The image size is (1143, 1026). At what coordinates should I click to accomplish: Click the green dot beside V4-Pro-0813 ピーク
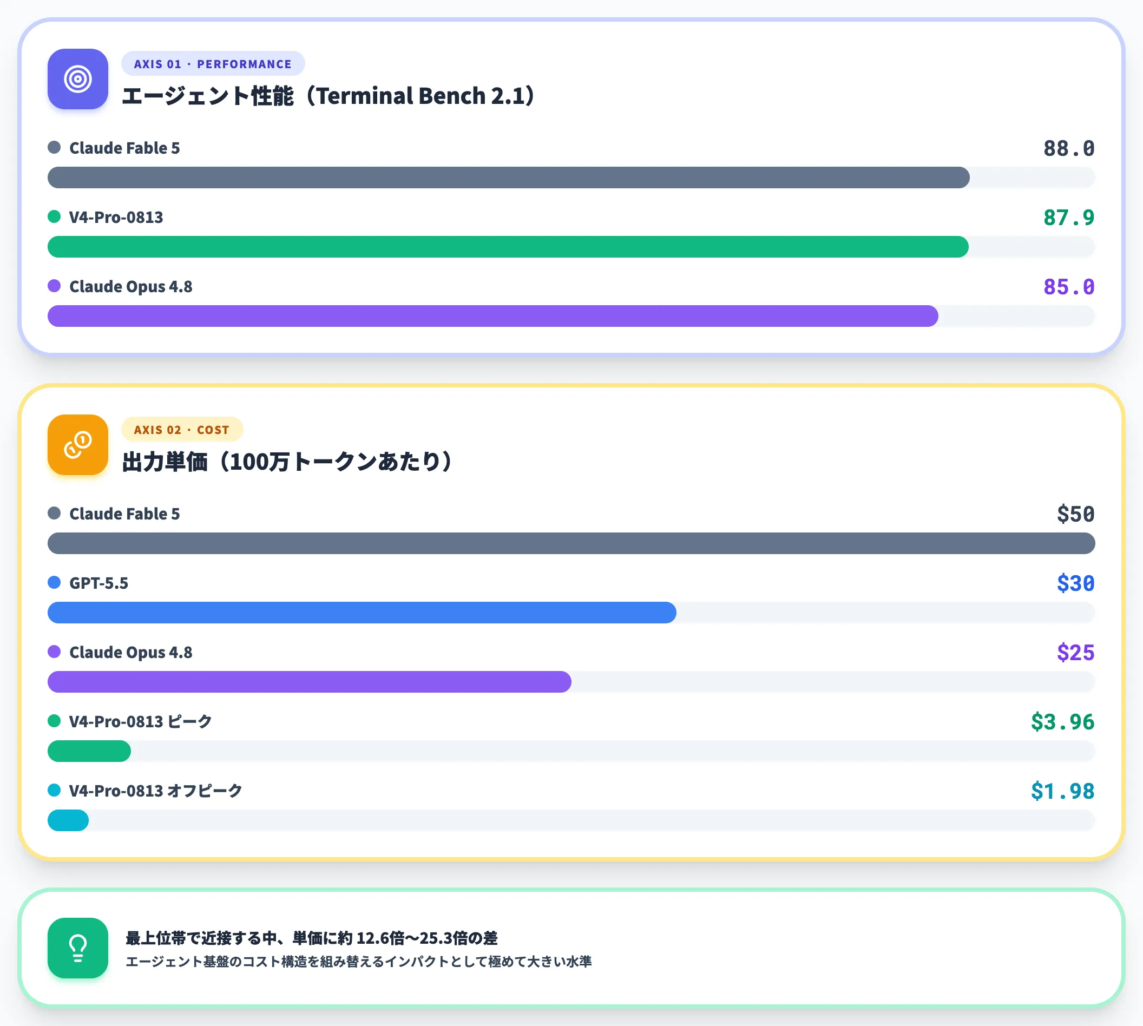(x=54, y=721)
